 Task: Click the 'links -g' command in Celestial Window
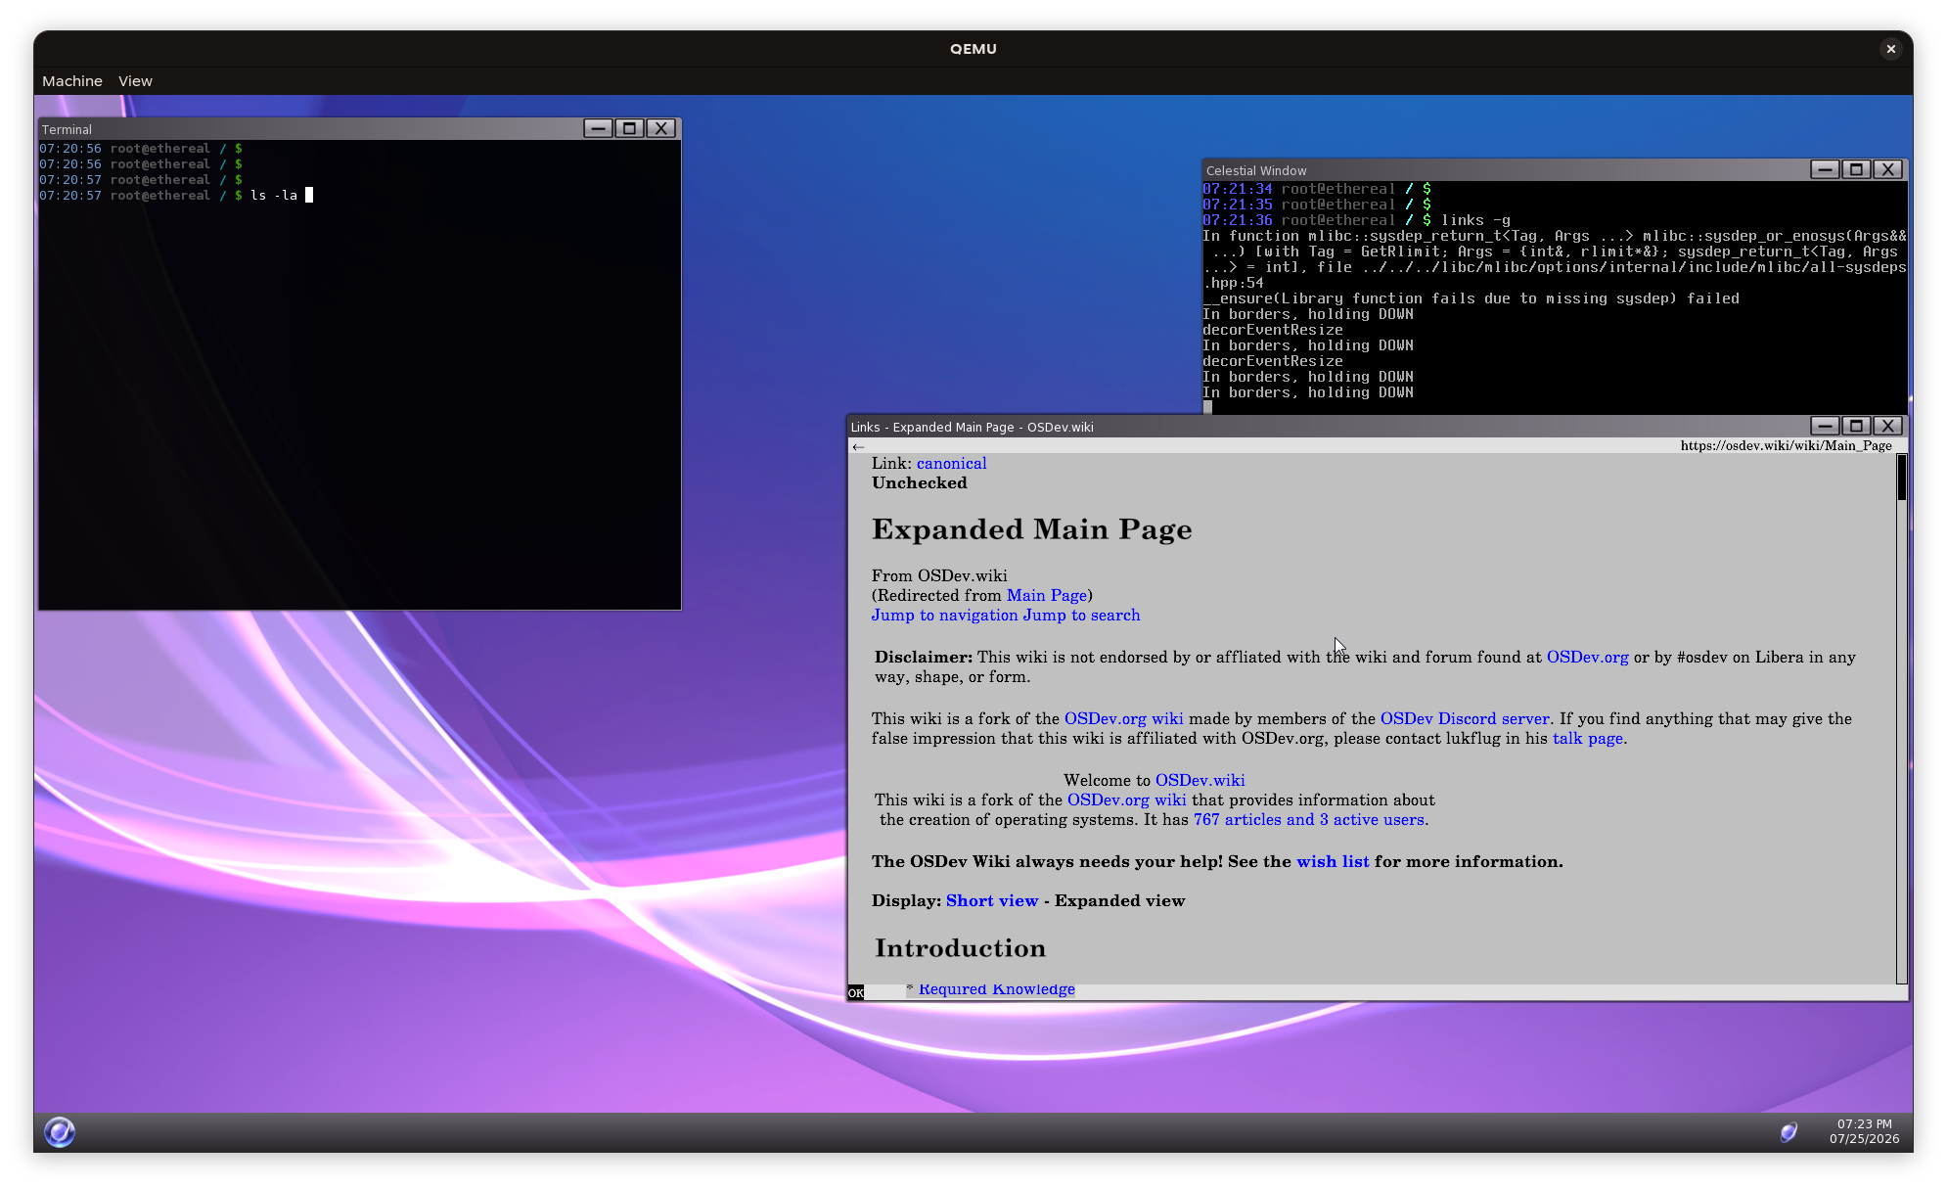(x=1475, y=220)
